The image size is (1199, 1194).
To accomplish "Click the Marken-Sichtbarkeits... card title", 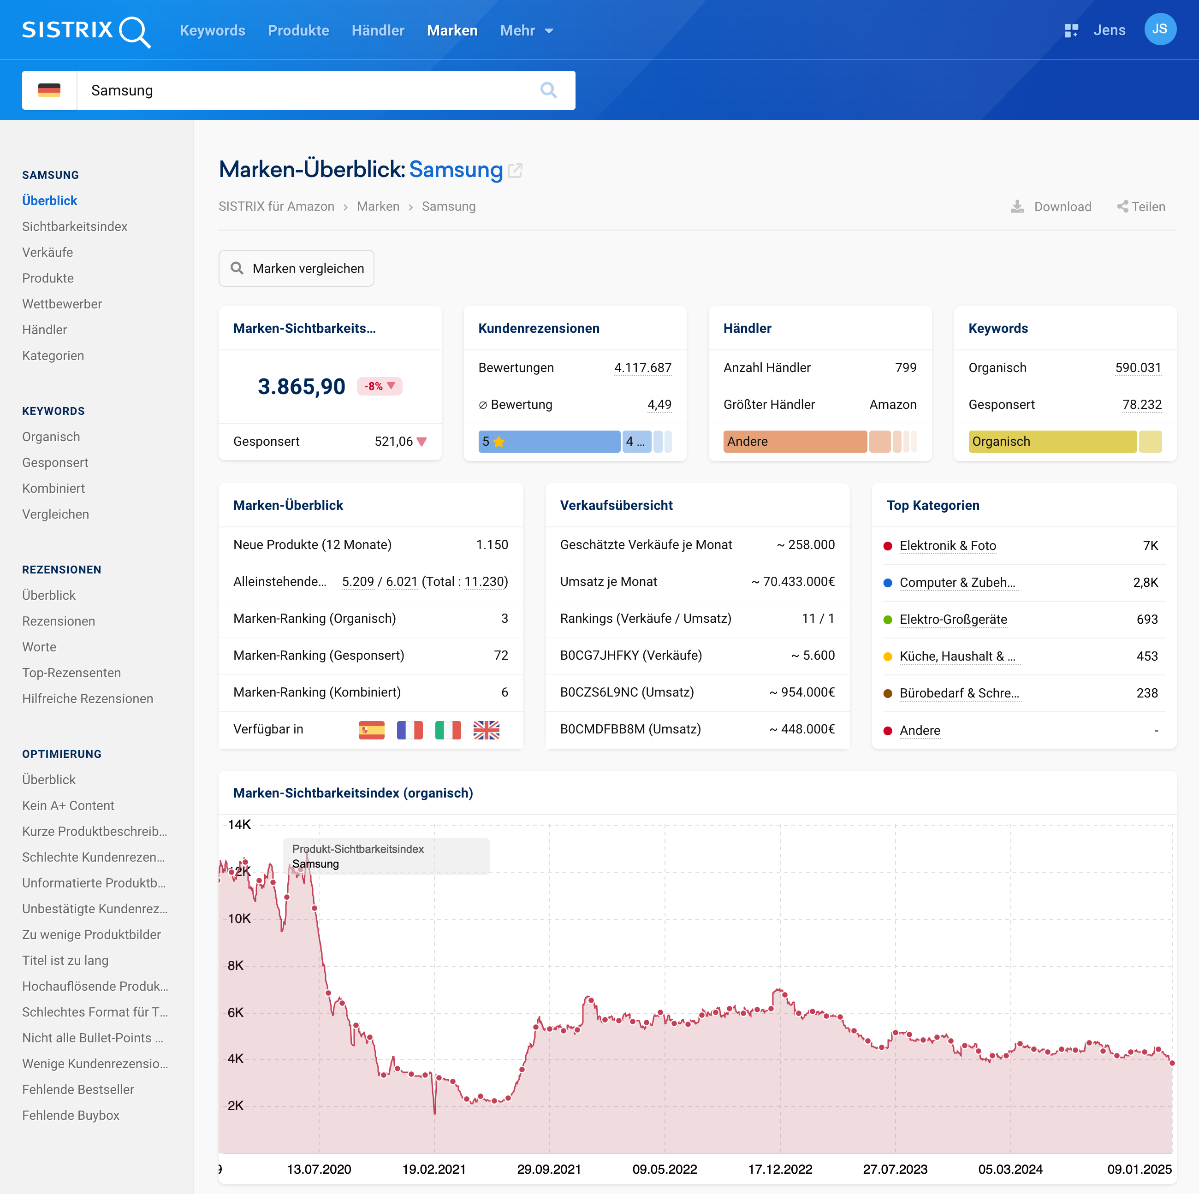I will click(304, 328).
